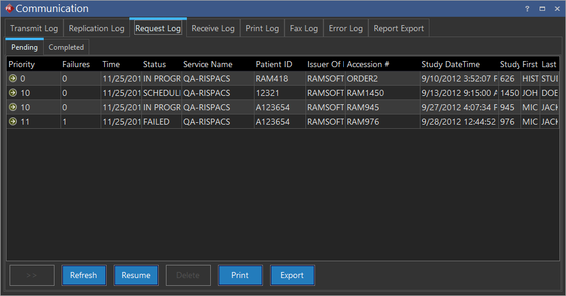
Task: Sort by the Study DateTime column header
Action: pyautogui.click(x=450, y=64)
